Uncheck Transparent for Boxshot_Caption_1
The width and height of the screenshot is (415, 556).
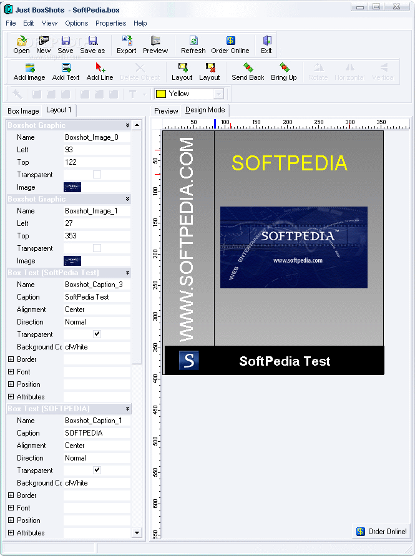coord(97,470)
